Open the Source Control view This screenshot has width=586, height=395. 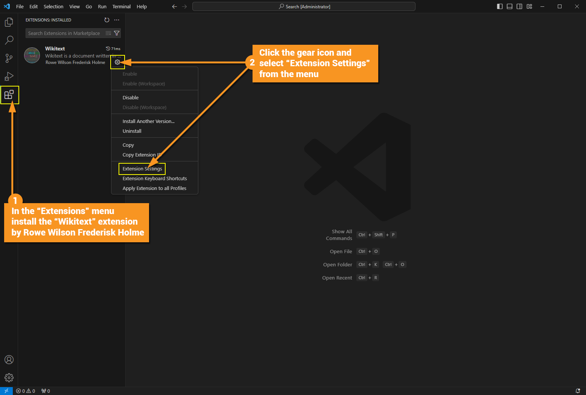point(9,58)
